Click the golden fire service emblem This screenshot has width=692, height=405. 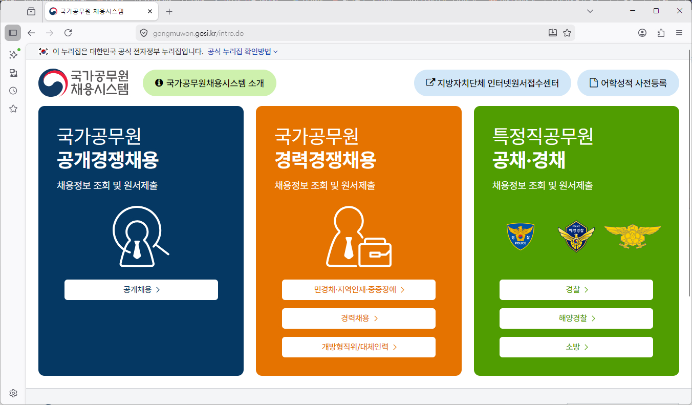pyautogui.click(x=633, y=236)
